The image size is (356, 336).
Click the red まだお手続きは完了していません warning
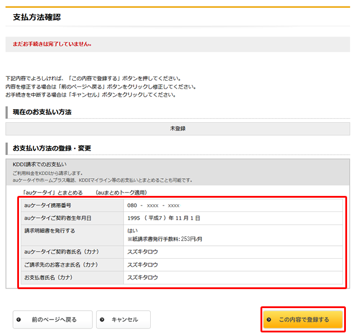(x=49, y=44)
